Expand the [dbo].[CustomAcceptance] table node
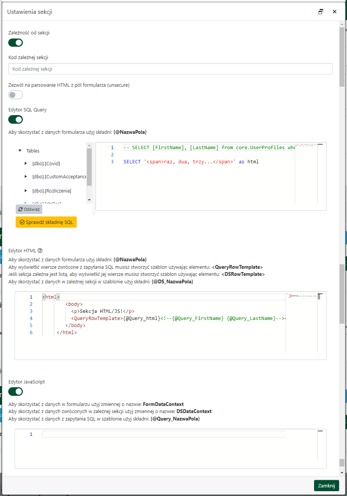The image size is (347, 496). tap(25, 177)
